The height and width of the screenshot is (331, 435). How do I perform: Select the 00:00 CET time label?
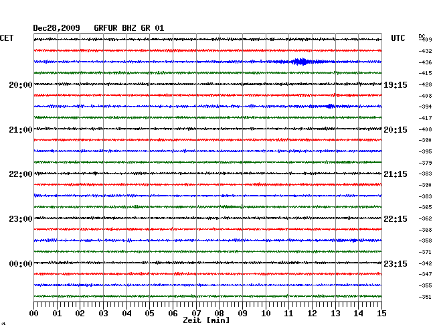(21, 264)
